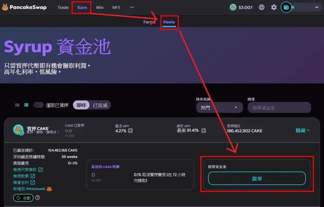Image resolution: width=324 pixels, height=207 pixels.
Task: Click the 啟用 enable button
Action: 257,179
